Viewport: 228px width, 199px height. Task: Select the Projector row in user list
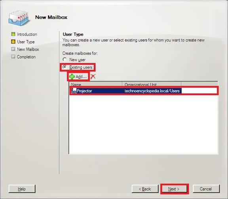coord(144,91)
